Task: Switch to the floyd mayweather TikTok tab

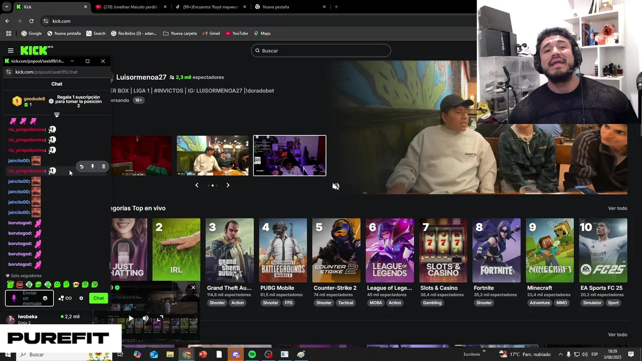Action: pyautogui.click(x=210, y=7)
